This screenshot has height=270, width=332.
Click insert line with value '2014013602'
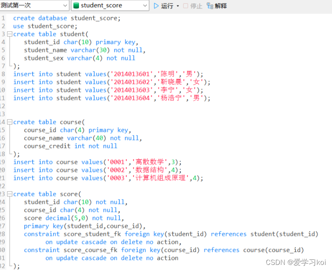click(x=112, y=82)
